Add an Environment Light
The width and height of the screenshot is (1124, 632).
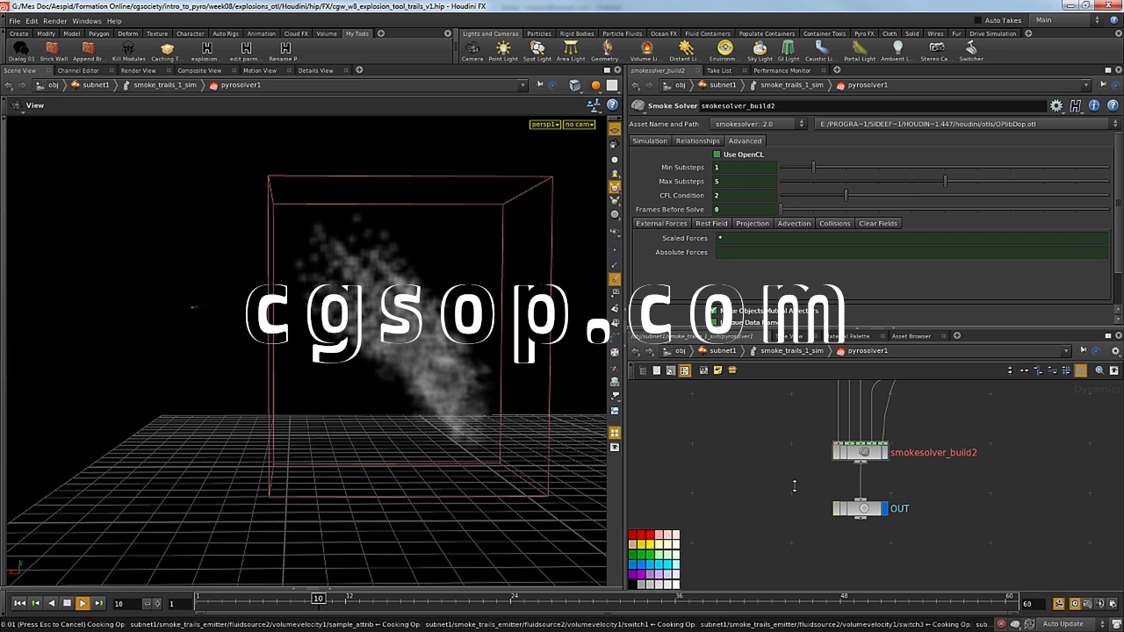pos(724,51)
